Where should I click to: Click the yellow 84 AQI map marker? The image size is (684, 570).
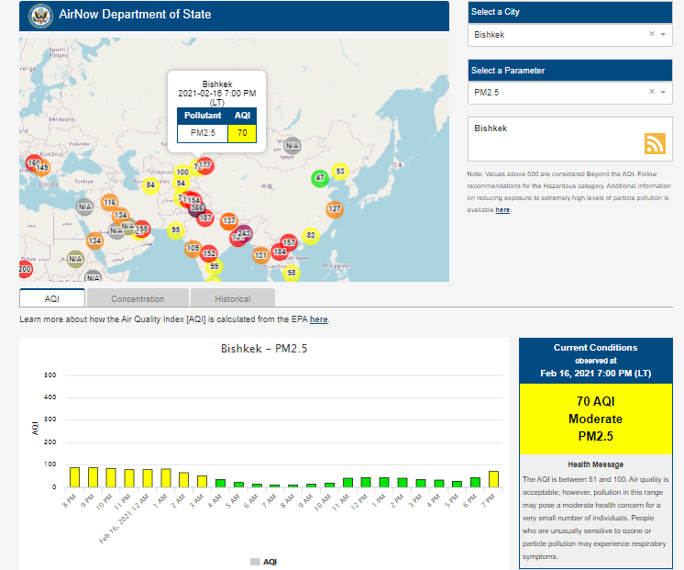(151, 185)
